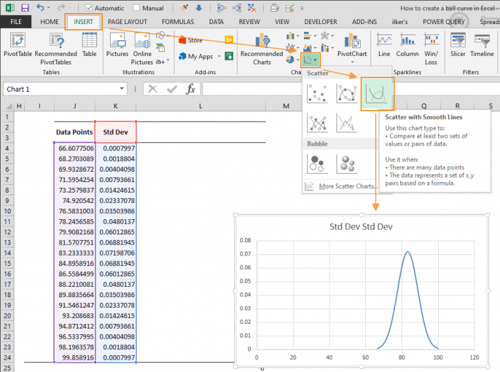
Task: Insert a Table from the ribbon
Action: (x=89, y=45)
